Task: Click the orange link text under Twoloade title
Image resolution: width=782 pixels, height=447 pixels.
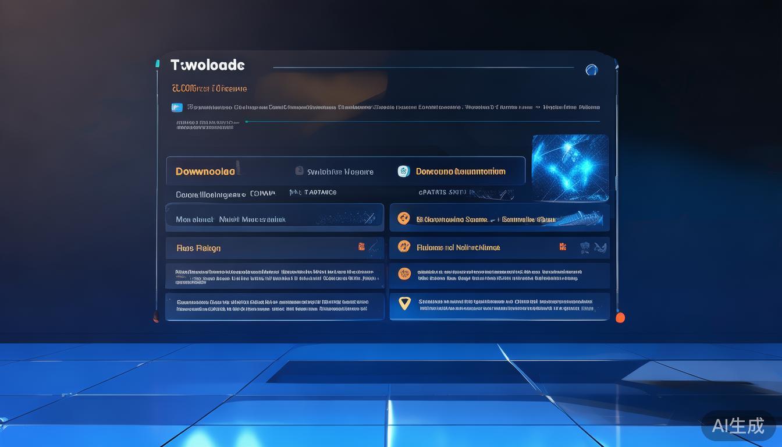Action: click(209, 88)
